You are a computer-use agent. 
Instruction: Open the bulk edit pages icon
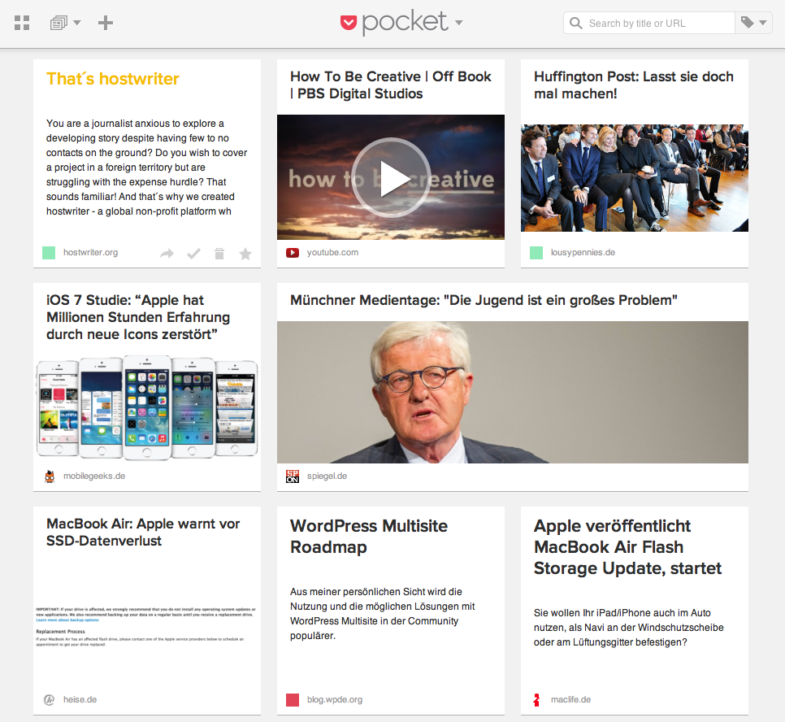(59, 23)
